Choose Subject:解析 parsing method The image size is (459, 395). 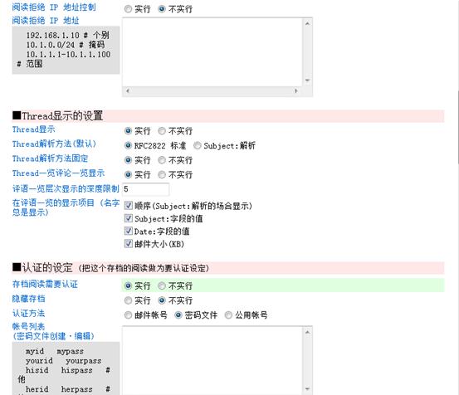[198, 145]
